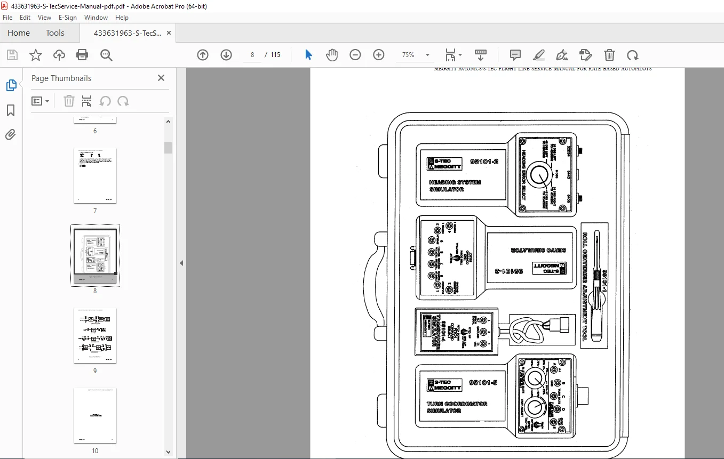The width and height of the screenshot is (724, 459).
Task: Open the Edit menu
Action: [25, 18]
